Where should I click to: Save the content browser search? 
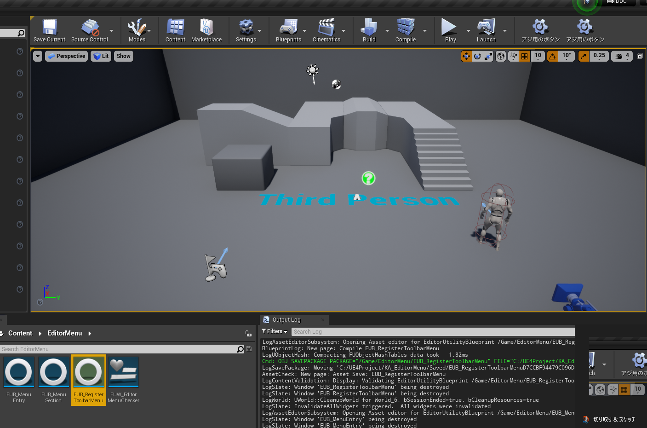click(249, 349)
